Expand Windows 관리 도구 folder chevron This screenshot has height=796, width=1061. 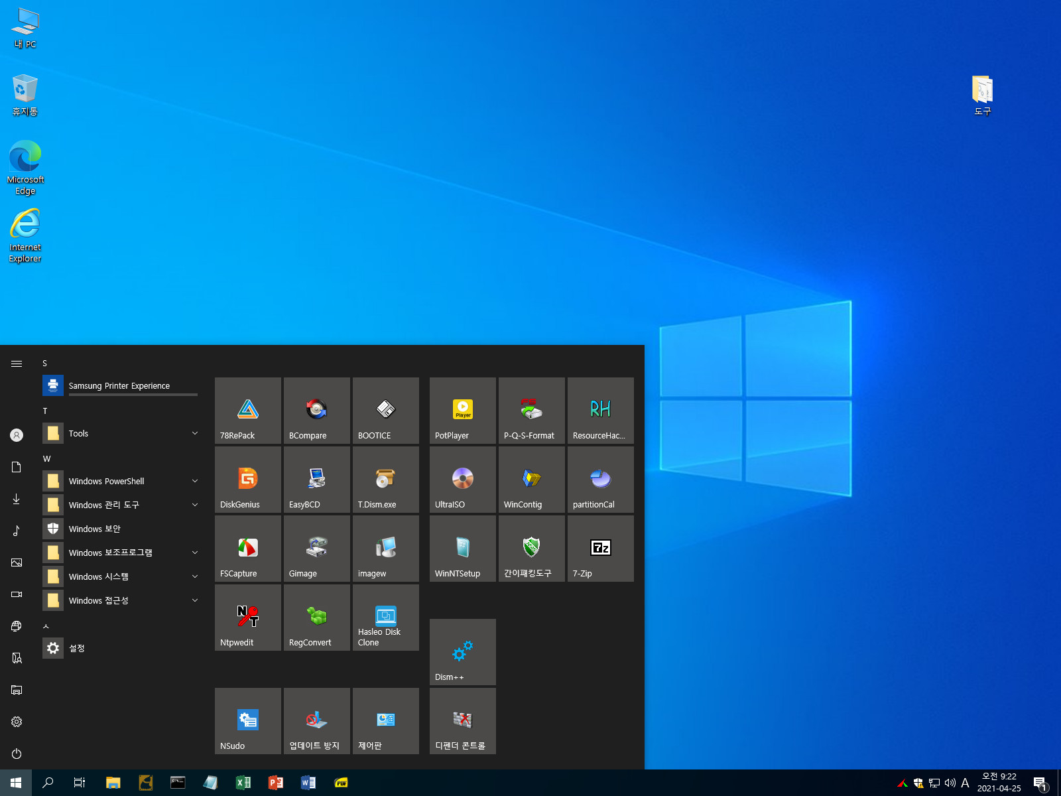(195, 505)
